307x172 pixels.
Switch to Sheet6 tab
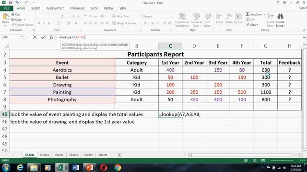103,155
